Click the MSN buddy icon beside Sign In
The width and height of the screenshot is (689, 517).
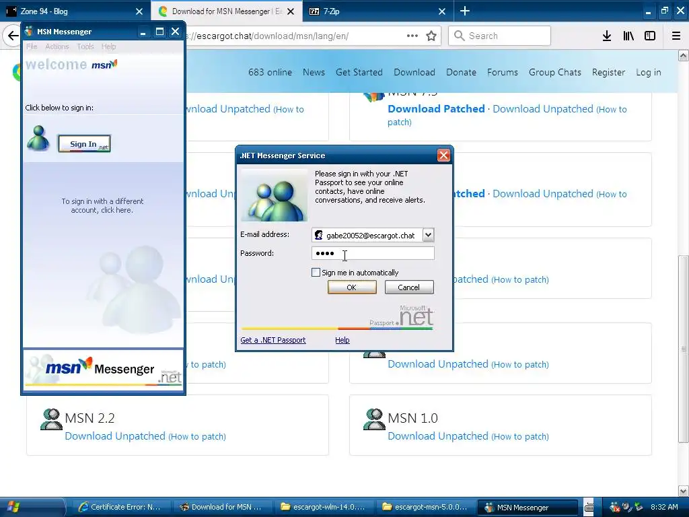point(38,138)
